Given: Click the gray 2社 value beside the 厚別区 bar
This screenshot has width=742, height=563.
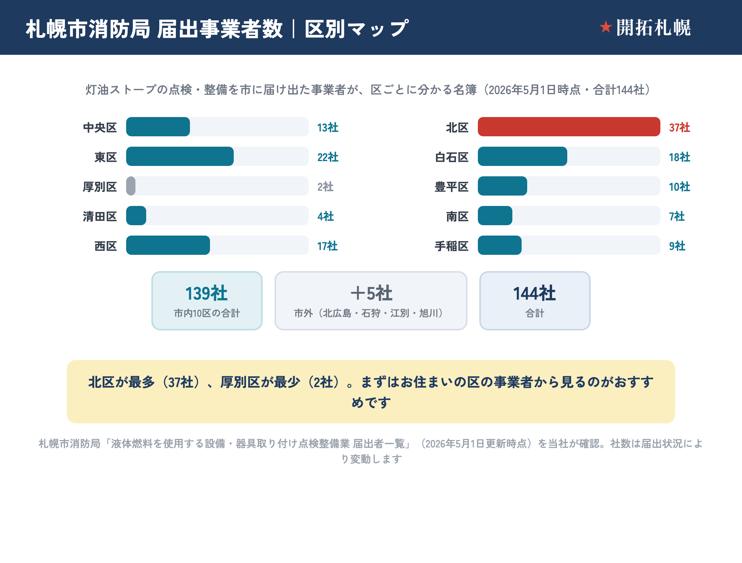Looking at the screenshot, I should (x=325, y=187).
